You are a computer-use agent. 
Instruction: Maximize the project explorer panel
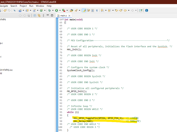click(x=52, y=16)
